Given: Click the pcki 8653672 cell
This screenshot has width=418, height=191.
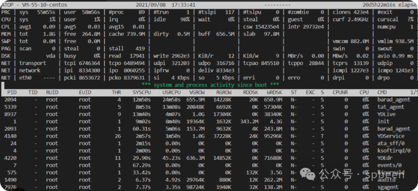Looking at the screenshot, I should 82,78.
